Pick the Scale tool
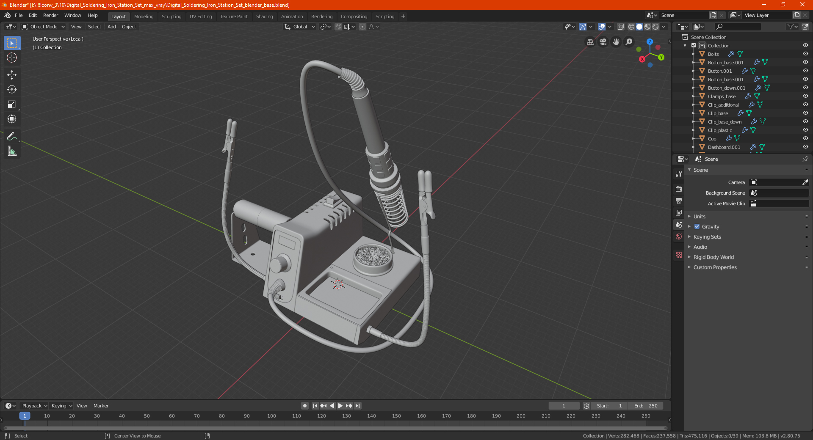Screen dimensions: 813x440 (x=12, y=104)
